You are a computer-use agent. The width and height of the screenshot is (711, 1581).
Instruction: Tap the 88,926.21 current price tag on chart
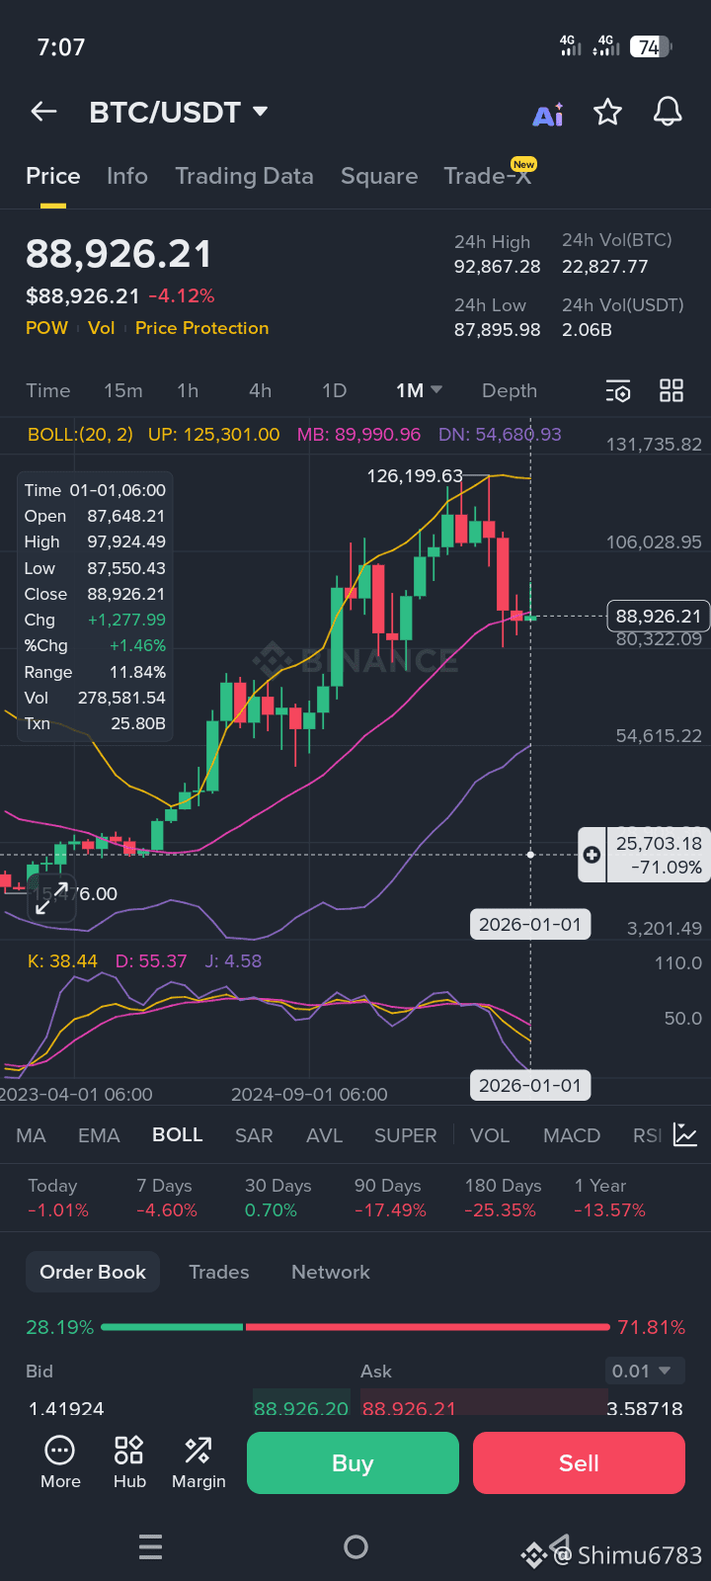click(658, 617)
